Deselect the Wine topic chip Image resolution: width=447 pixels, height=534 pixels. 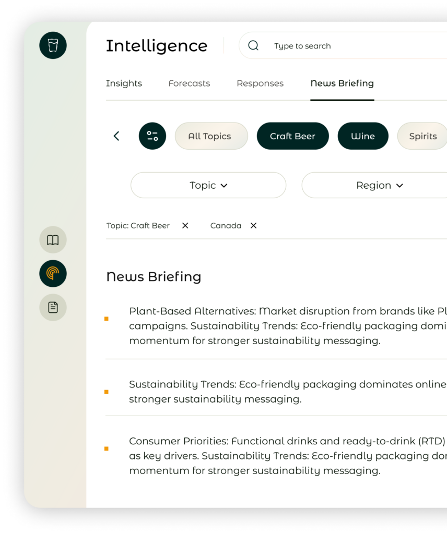(x=363, y=136)
